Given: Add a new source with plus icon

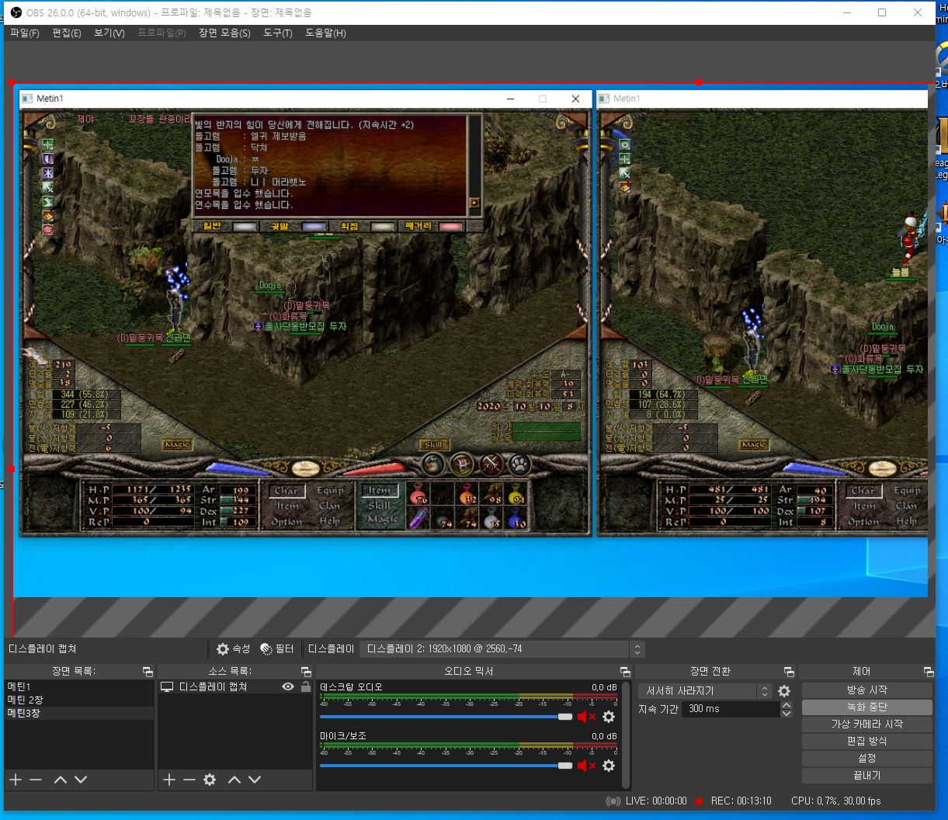Looking at the screenshot, I should [x=169, y=780].
